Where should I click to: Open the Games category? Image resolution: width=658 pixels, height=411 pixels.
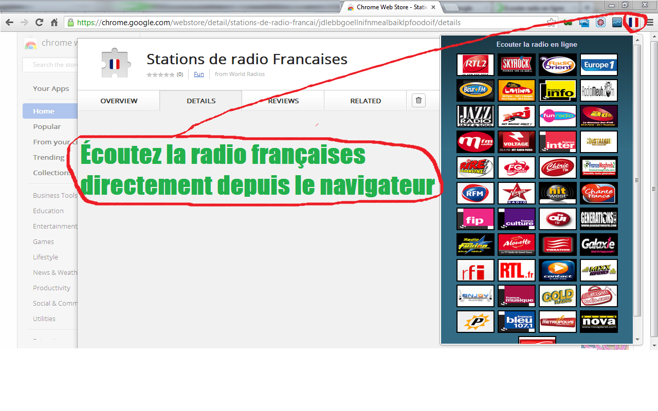(x=43, y=241)
